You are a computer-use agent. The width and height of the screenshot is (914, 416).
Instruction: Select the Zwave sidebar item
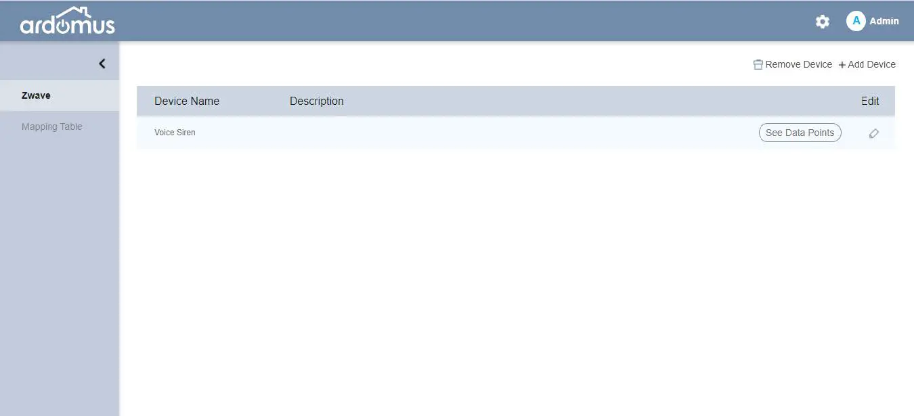pos(60,95)
